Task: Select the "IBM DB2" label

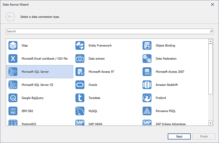Action: 27,111
